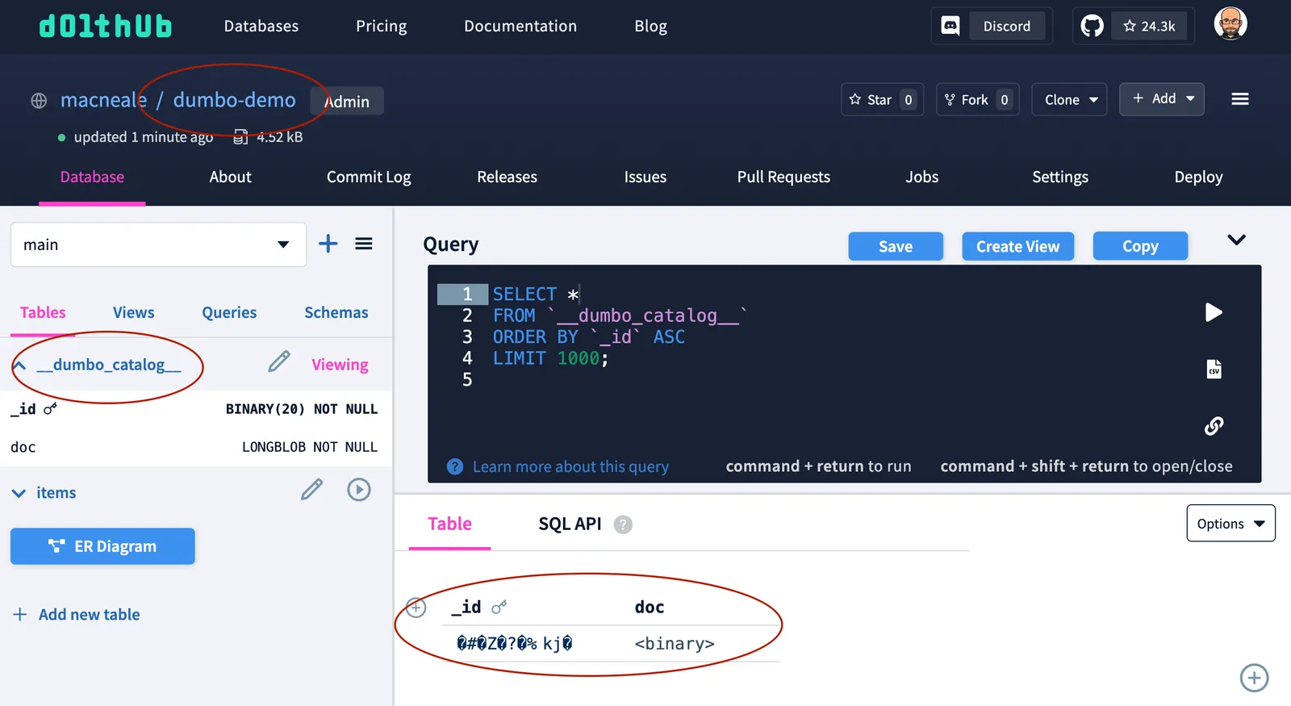Open Pricing in top navigation
Viewport: 1291px width, 706px height.
[381, 26]
